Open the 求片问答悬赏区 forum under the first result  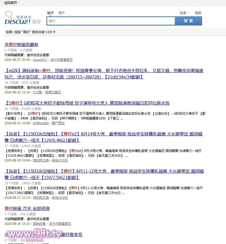62,60
